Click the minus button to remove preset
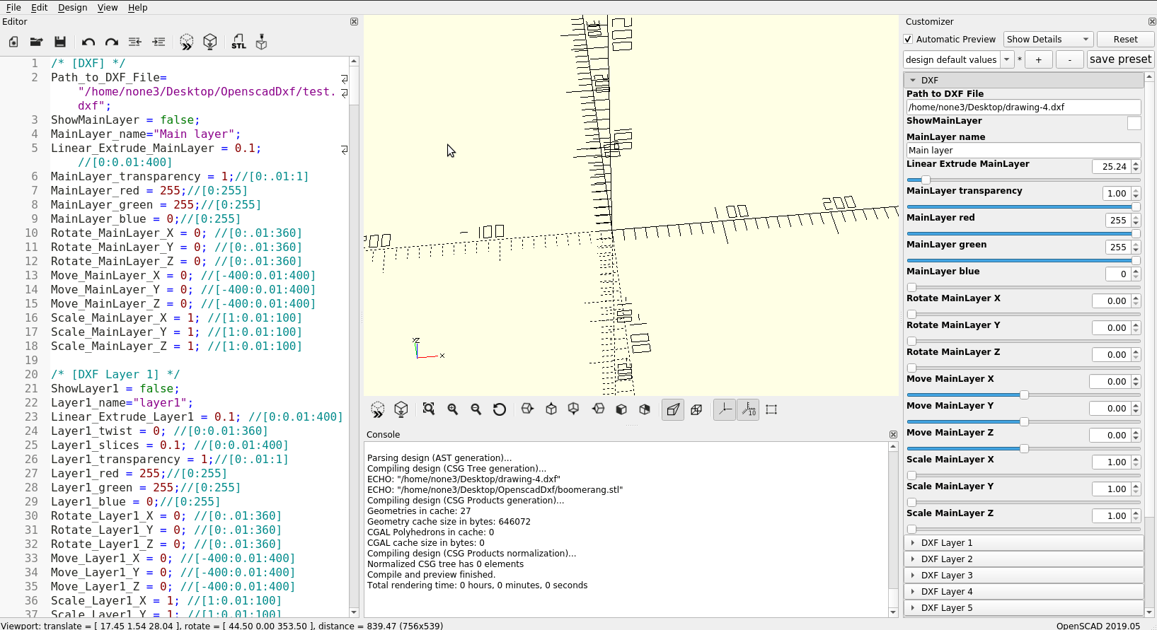This screenshot has width=1157, height=630. pos(1069,60)
